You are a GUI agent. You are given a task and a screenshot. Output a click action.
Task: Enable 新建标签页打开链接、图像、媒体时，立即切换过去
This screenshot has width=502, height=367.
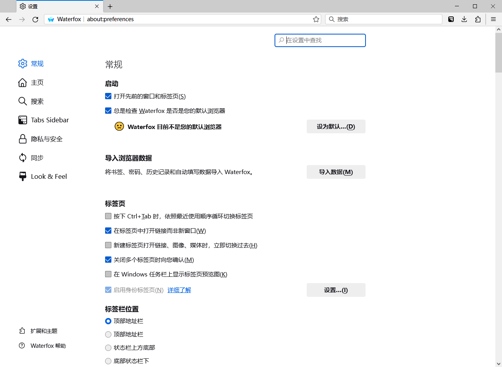tap(108, 245)
